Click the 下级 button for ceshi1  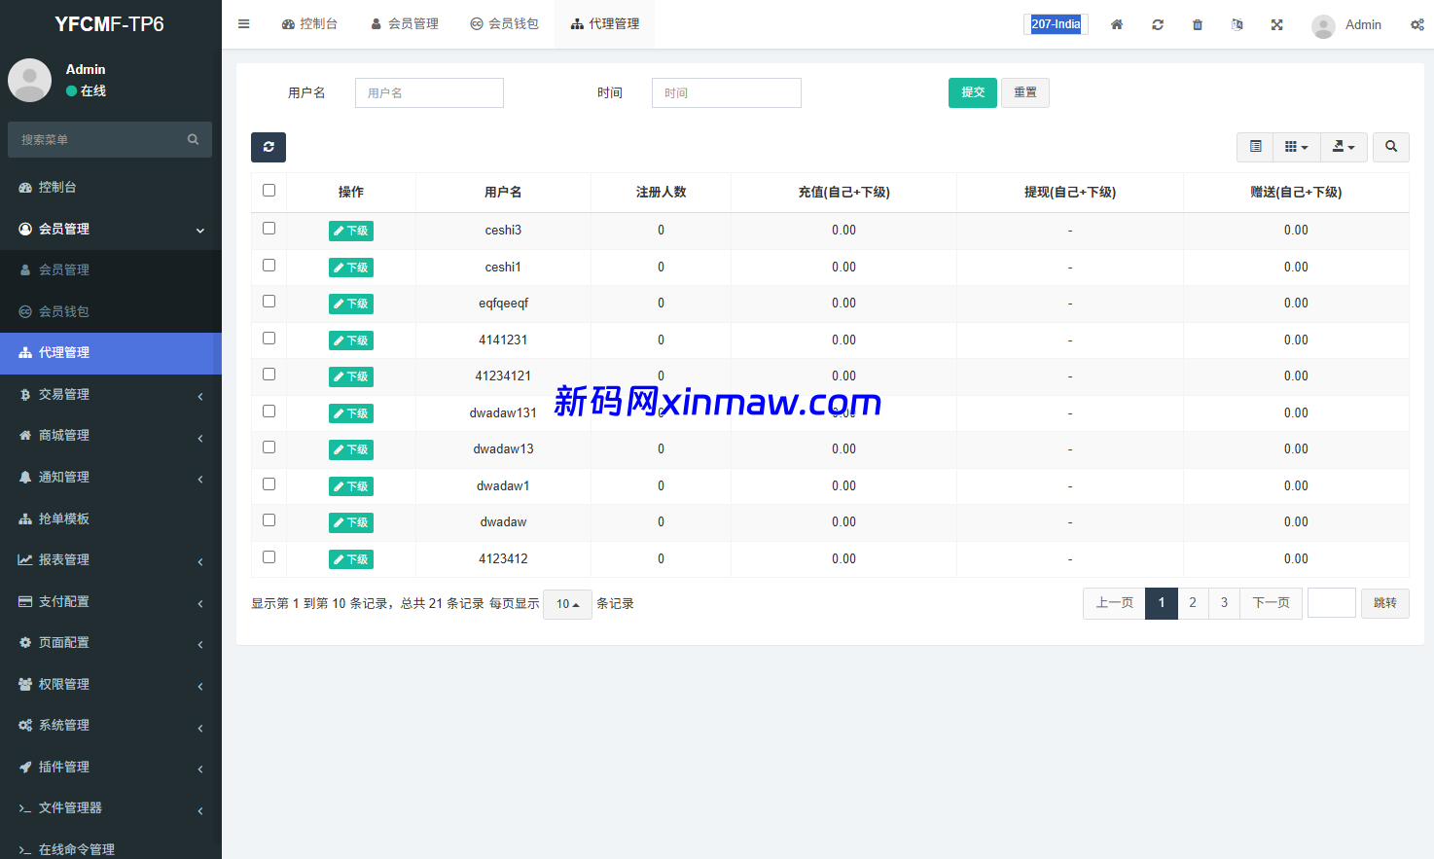point(351,268)
